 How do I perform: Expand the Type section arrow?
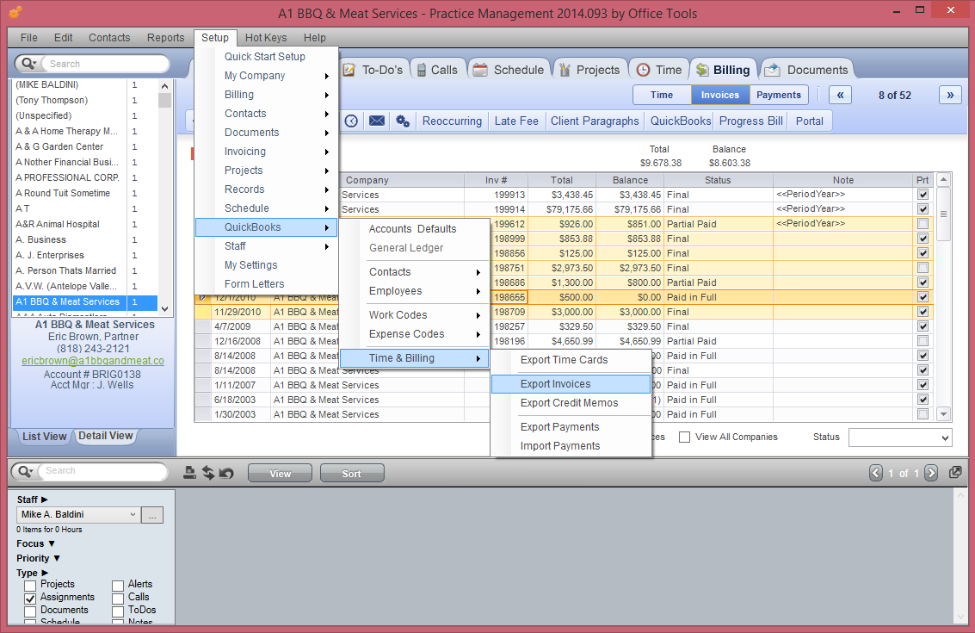point(45,573)
